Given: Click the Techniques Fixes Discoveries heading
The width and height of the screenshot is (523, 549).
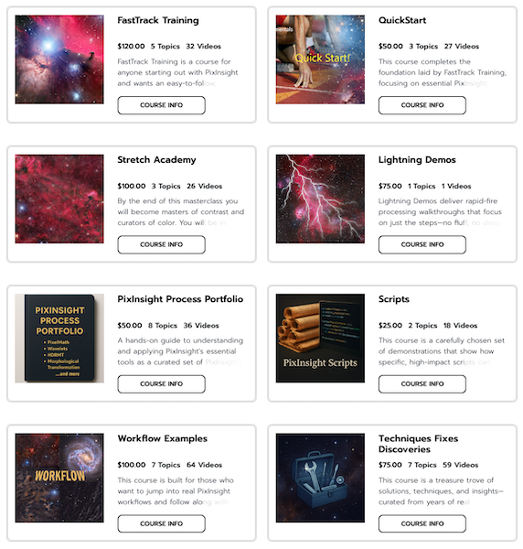Looking at the screenshot, I should point(418,444).
